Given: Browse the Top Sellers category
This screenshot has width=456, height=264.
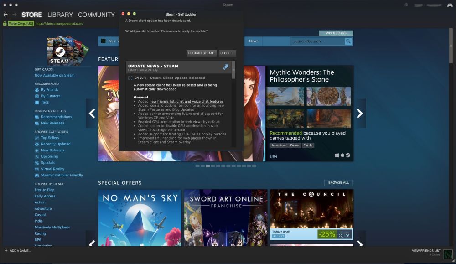Looking at the screenshot, I should [47, 137].
